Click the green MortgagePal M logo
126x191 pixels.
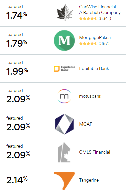65,41
